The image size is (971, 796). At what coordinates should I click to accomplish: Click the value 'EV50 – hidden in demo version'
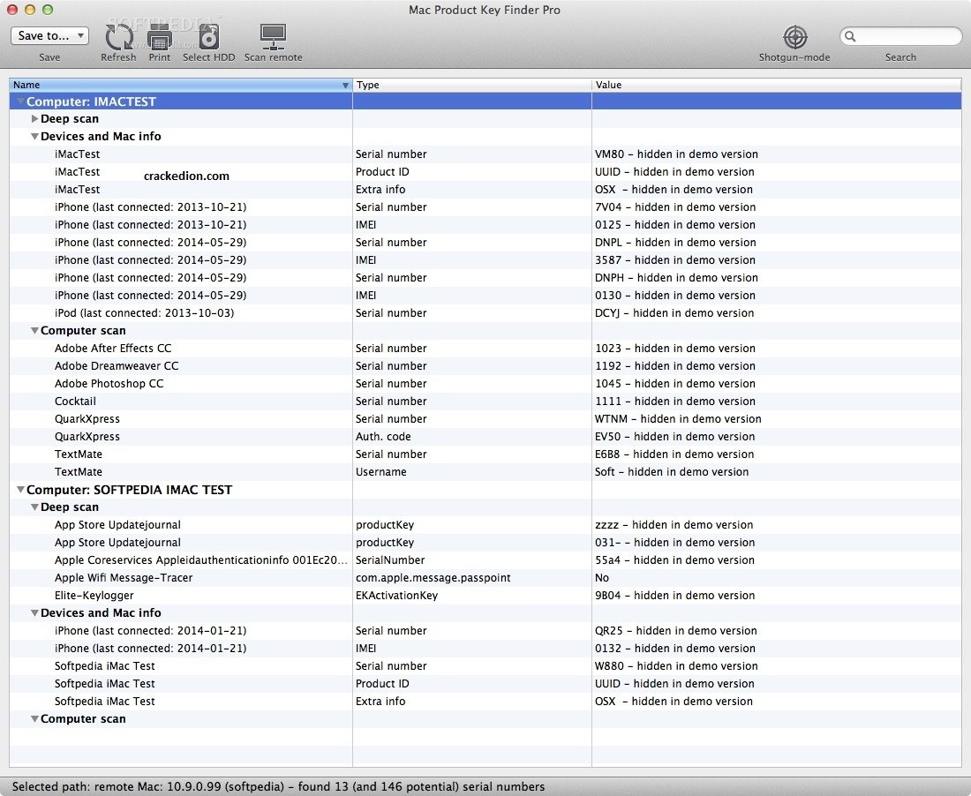675,436
